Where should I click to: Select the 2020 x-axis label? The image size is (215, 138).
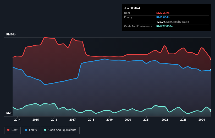[x=128, y=120]
